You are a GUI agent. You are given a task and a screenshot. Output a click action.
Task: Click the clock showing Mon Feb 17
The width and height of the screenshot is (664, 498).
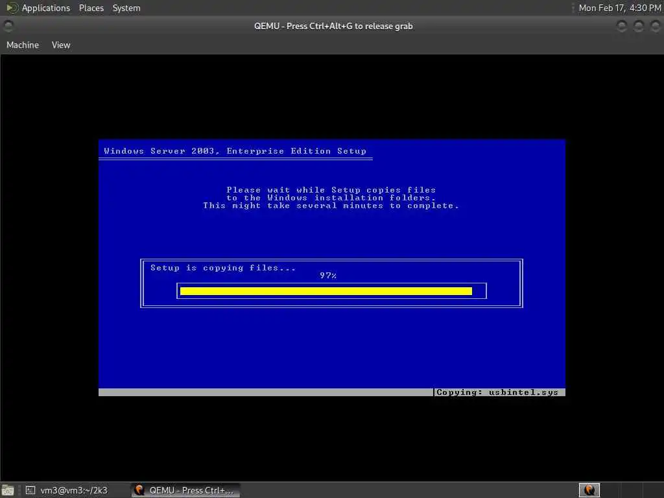[x=619, y=8]
